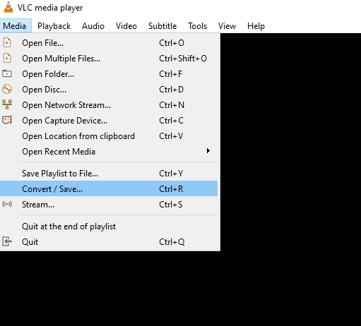Image resolution: width=361 pixels, height=326 pixels.
Task: Click the Ctrl+N shortcut label
Action: 172,105
